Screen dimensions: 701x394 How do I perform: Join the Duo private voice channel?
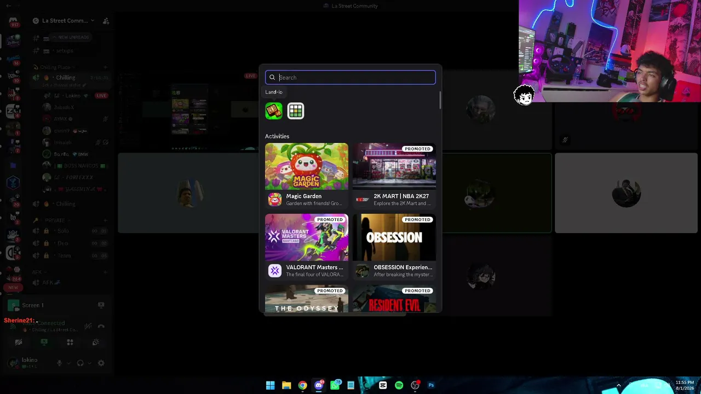70,243
